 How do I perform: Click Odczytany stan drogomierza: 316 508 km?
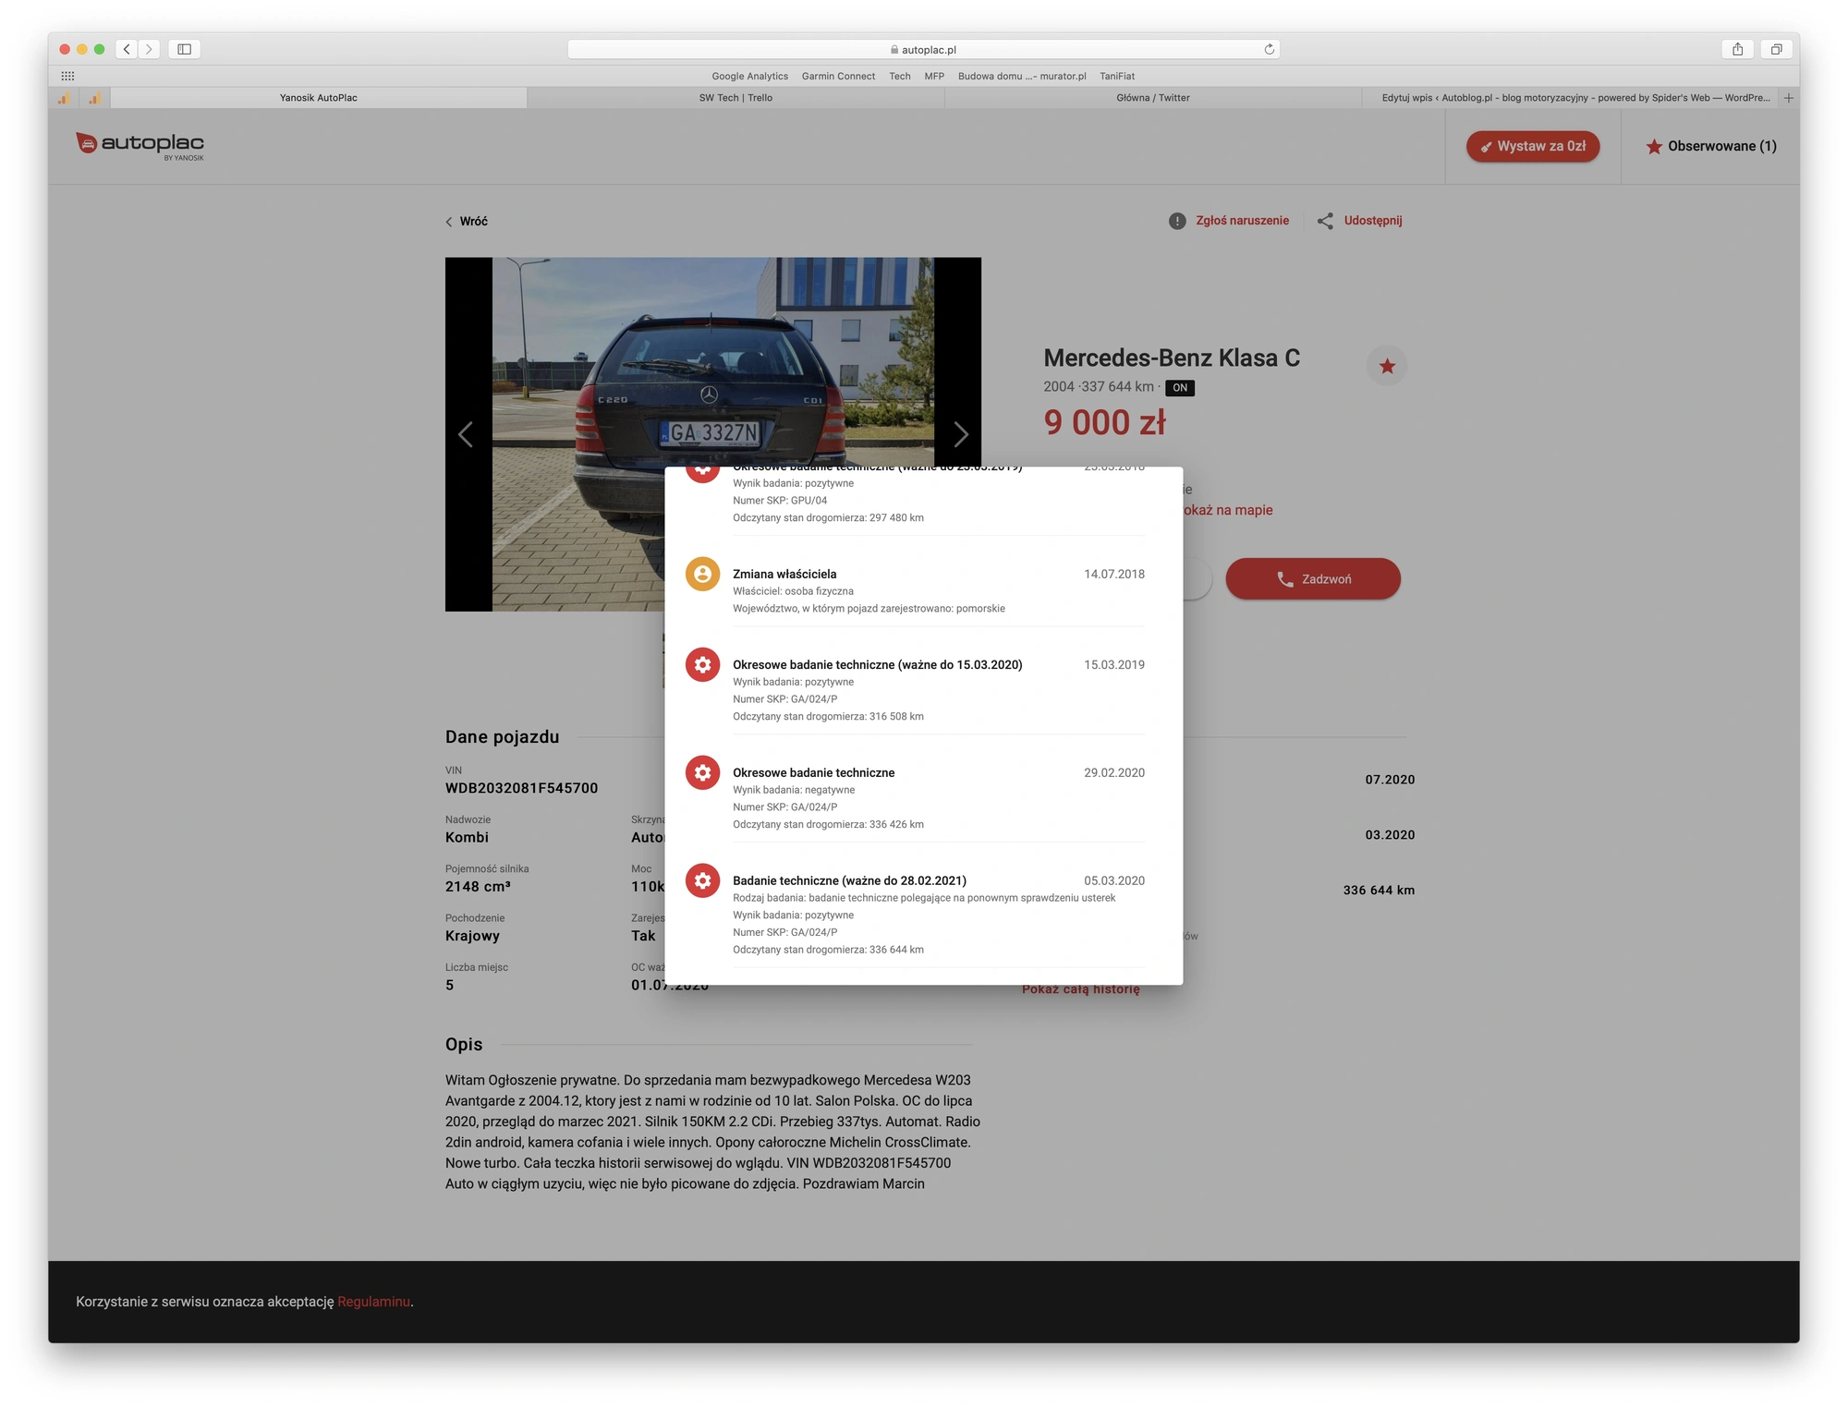point(828,716)
